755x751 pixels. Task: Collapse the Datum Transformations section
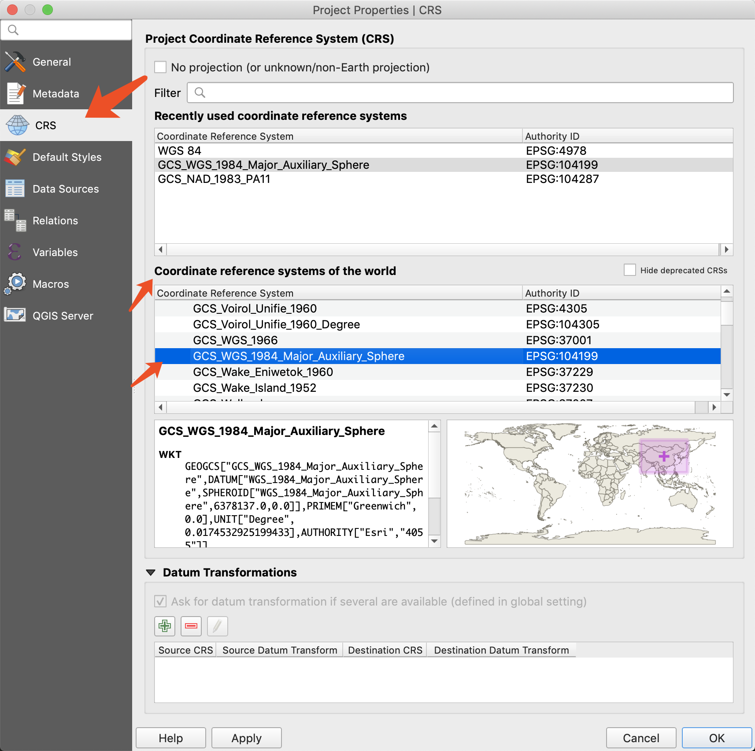click(151, 573)
